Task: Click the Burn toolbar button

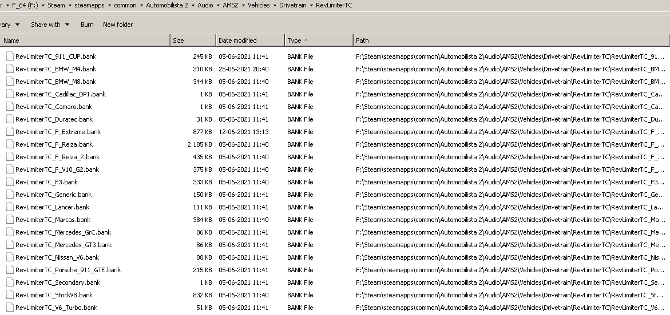Action: click(87, 25)
